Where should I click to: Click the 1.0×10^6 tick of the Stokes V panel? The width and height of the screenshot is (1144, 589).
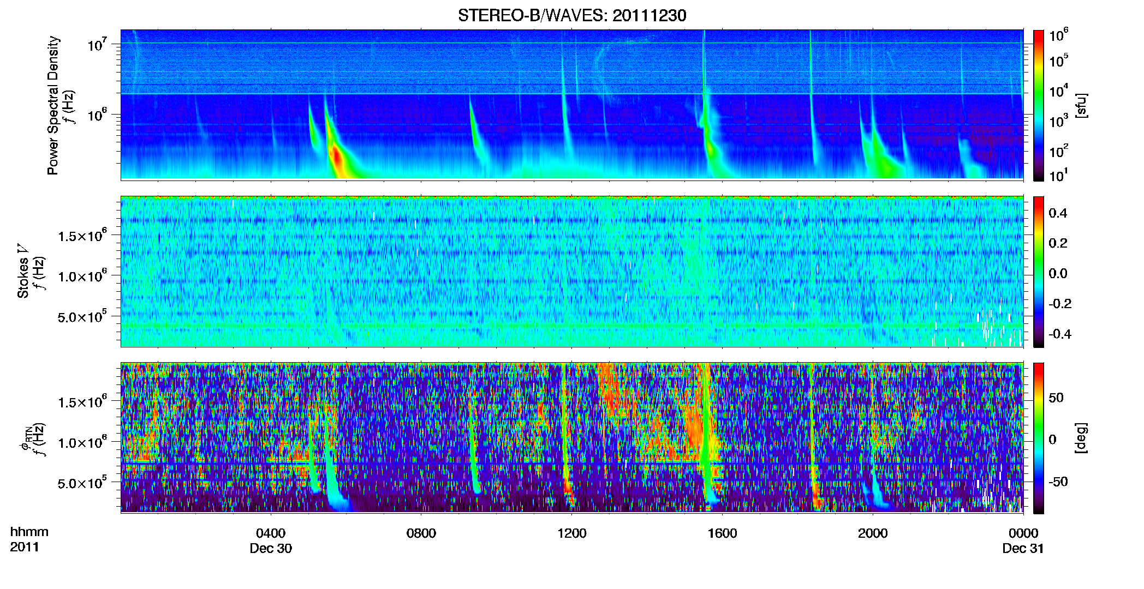point(82,275)
